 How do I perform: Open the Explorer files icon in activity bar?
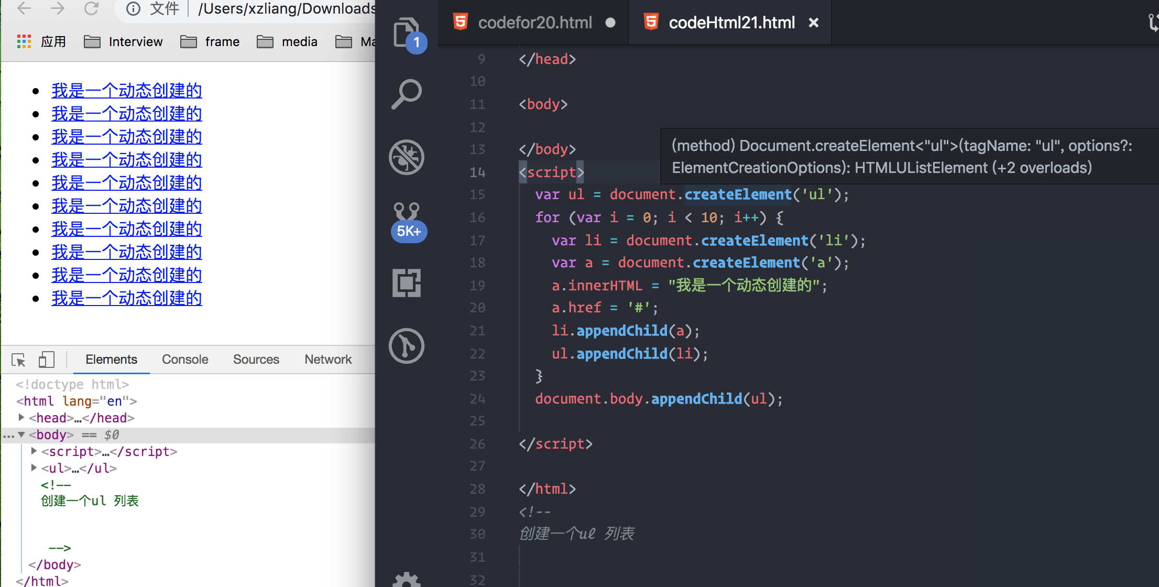tap(406, 32)
